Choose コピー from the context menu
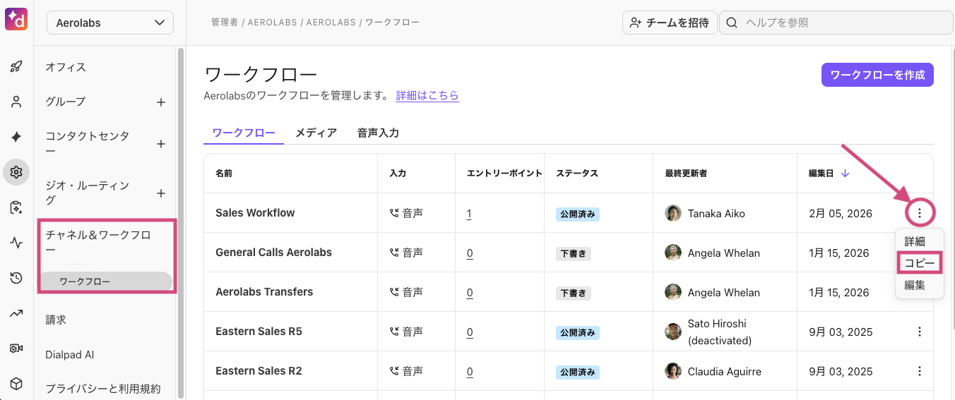This screenshot has width=955, height=400. [919, 263]
